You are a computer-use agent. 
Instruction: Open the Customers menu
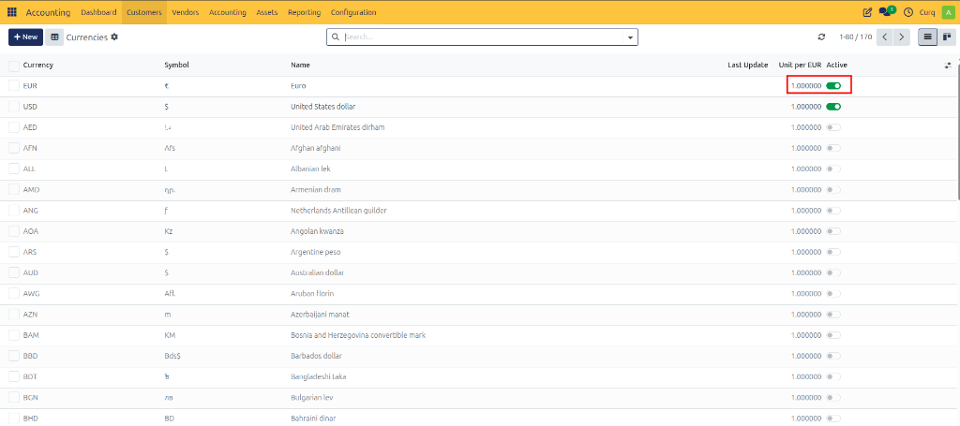point(143,12)
